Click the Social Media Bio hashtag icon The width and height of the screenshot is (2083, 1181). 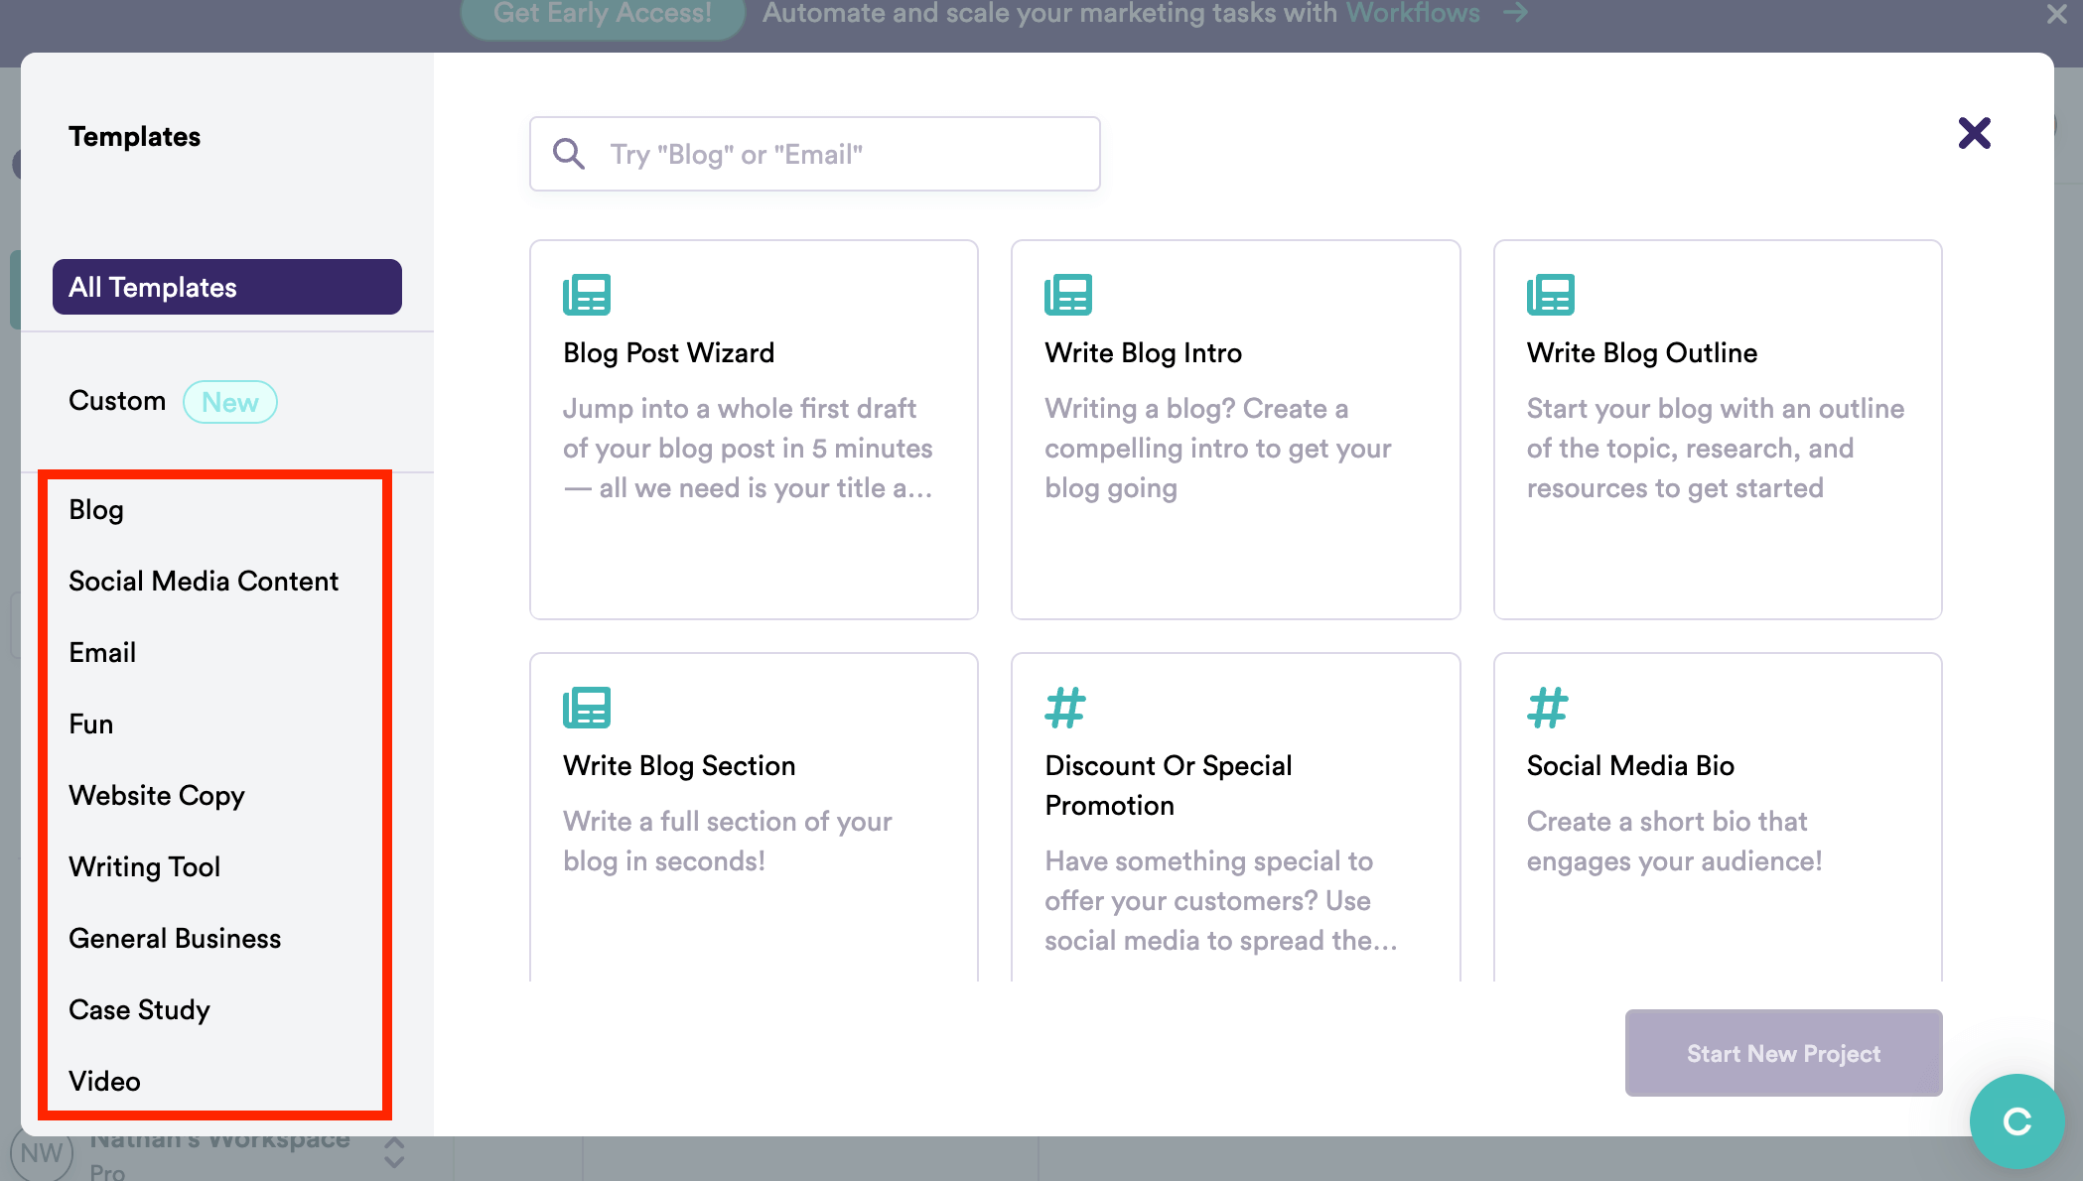click(1547, 707)
